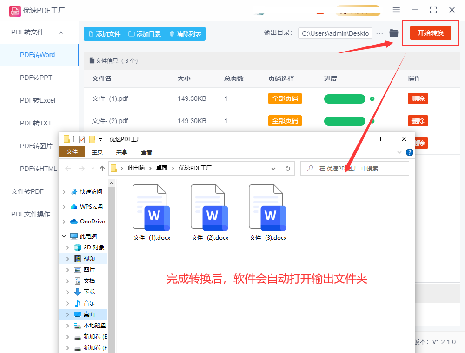Click the properties checkmark icon in Explorer title bar
The image size is (465, 353).
tap(82, 139)
